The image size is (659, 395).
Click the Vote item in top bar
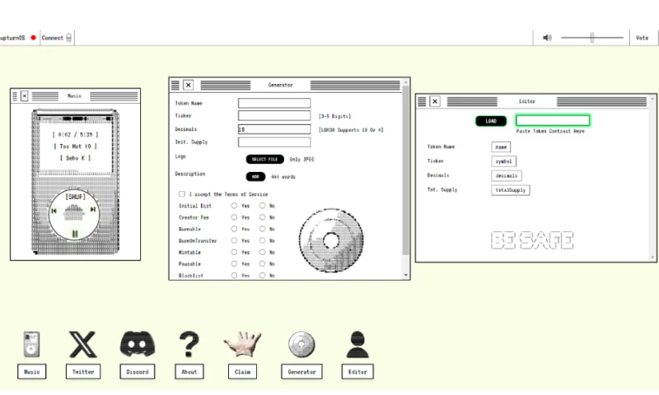coord(643,38)
